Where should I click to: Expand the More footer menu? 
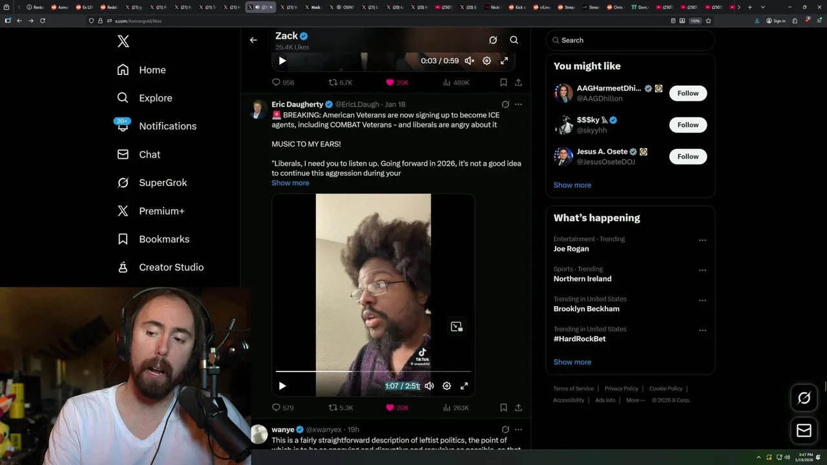[634, 400]
